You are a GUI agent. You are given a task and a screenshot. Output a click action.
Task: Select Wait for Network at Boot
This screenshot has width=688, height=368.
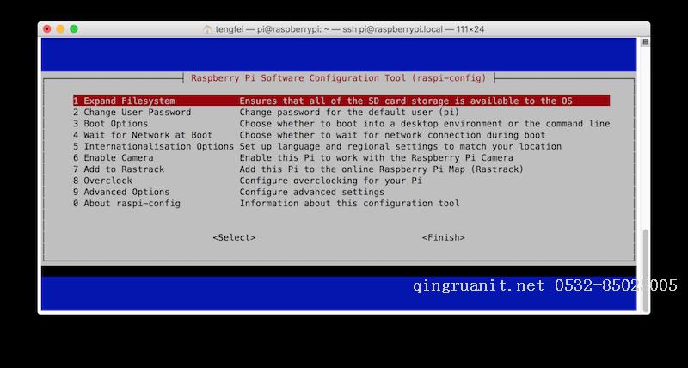[143, 135]
